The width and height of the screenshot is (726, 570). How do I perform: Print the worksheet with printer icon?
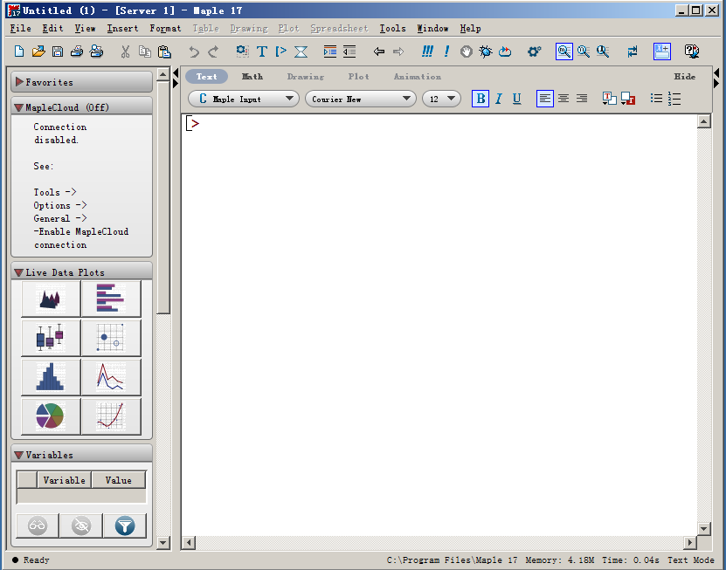(77, 52)
